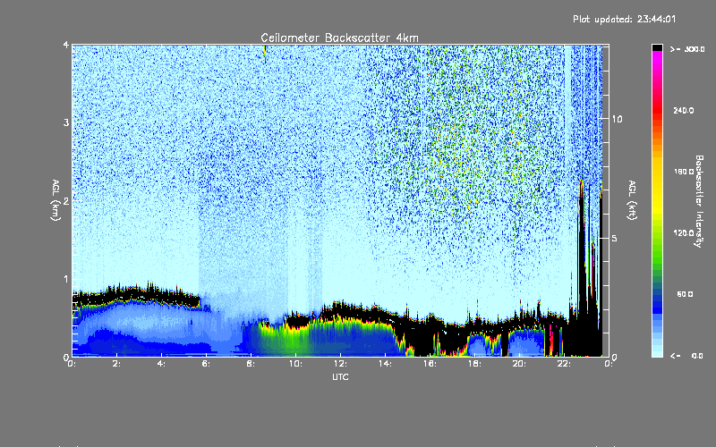Click the 'Plot updated: 23:44:01' timestamp

(x=624, y=19)
